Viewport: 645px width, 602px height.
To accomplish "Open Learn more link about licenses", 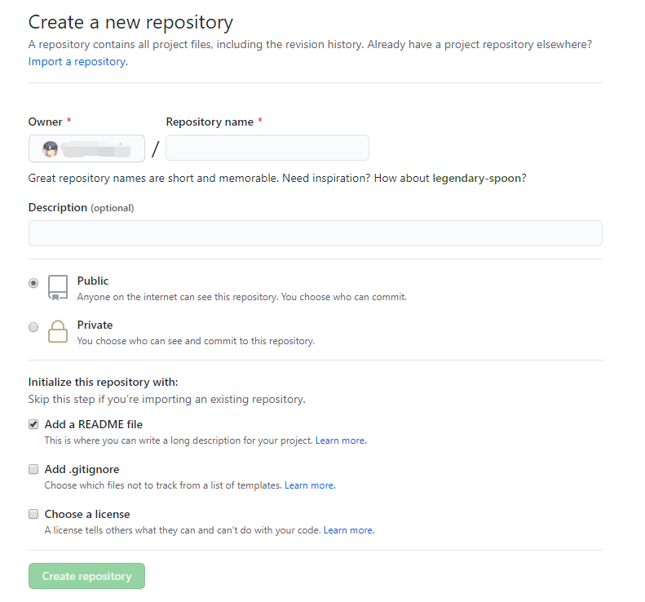I will click(x=349, y=530).
